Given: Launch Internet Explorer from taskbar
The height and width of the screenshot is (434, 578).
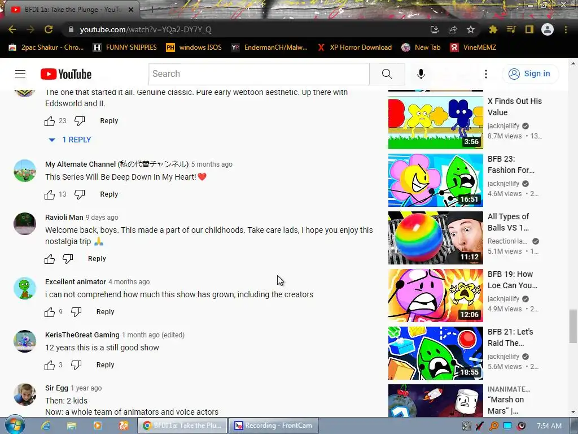Looking at the screenshot, I should point(46,426).
